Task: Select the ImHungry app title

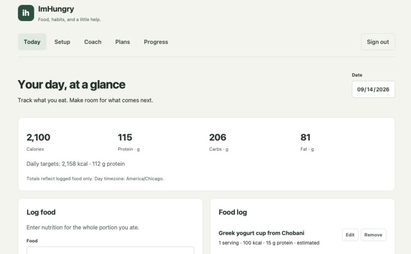Action: (x=56, y=9)
